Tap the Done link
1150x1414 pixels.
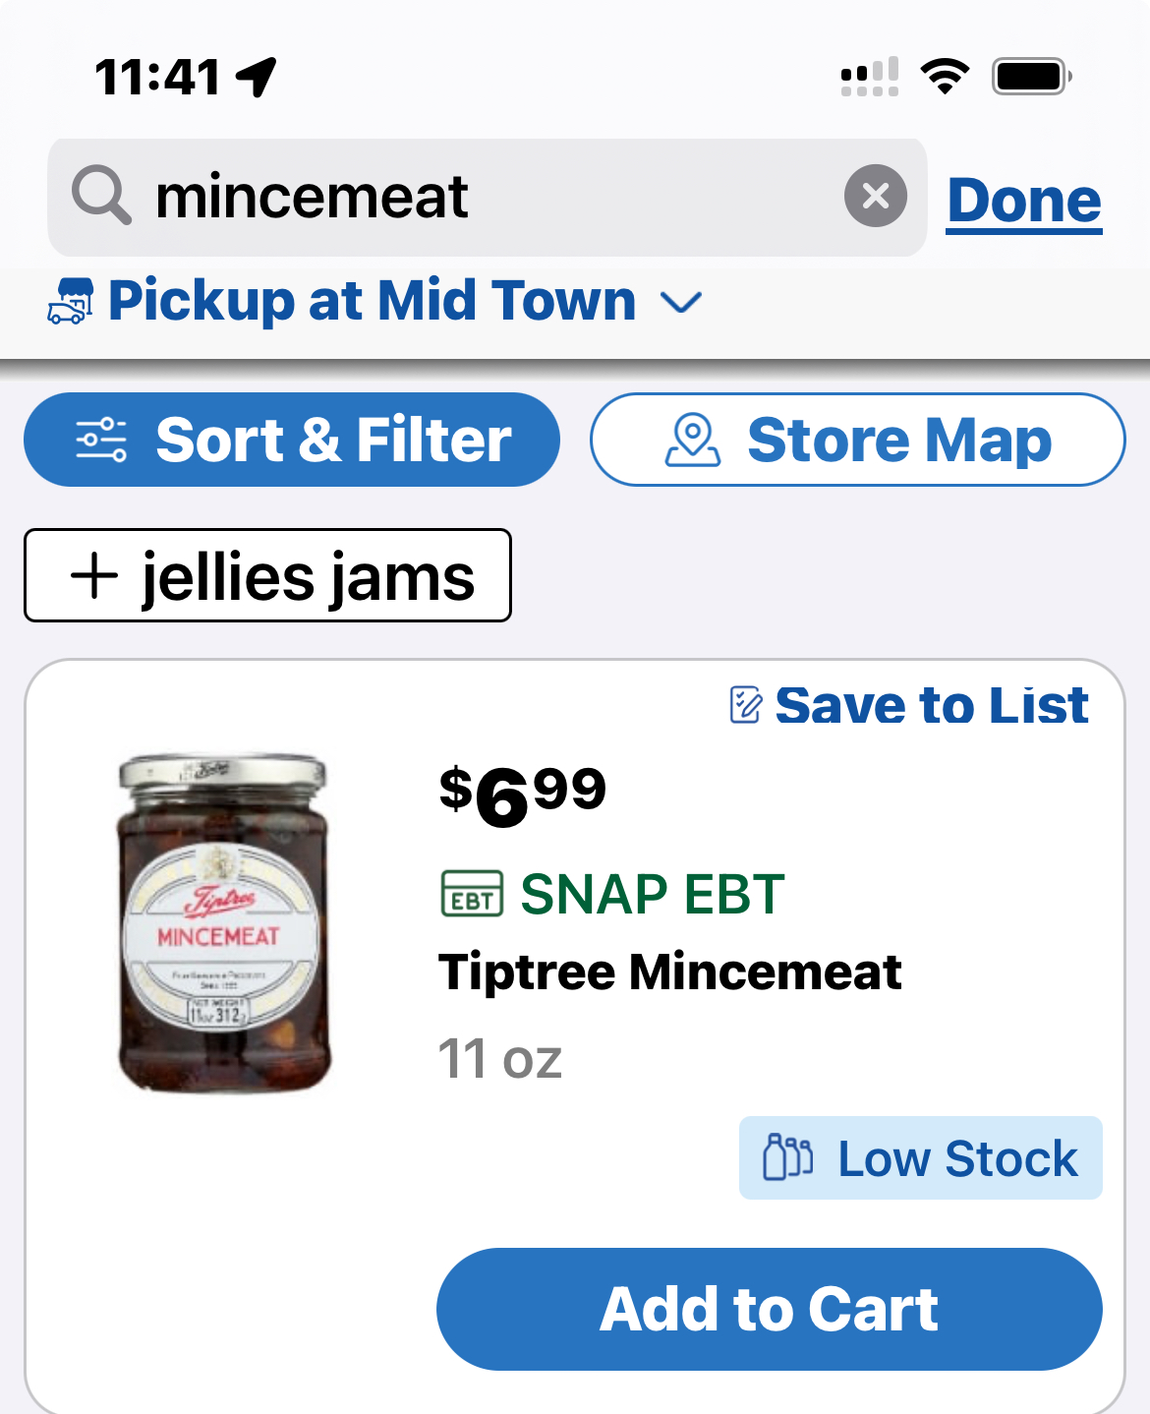pos(1023,202)
